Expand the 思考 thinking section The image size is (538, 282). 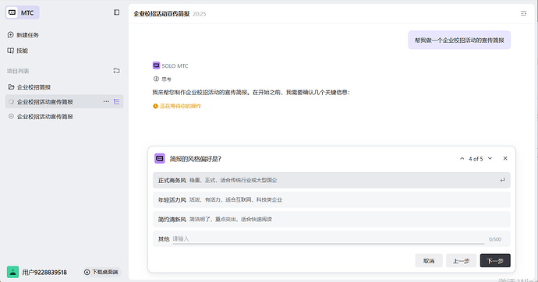(x=163, y=79)
